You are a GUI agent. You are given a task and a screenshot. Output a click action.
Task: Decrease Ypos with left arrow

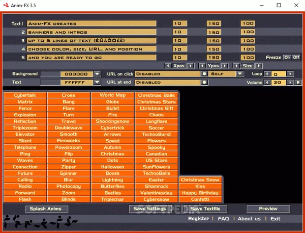(202, 66)
